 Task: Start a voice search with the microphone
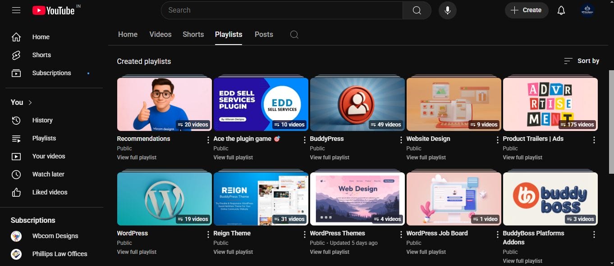pos(447,10)
